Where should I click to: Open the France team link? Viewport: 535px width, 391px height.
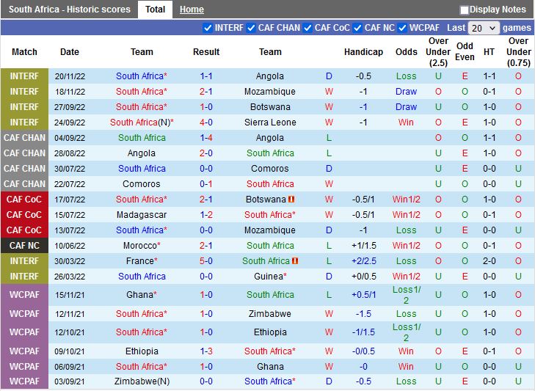coord(139,261)
